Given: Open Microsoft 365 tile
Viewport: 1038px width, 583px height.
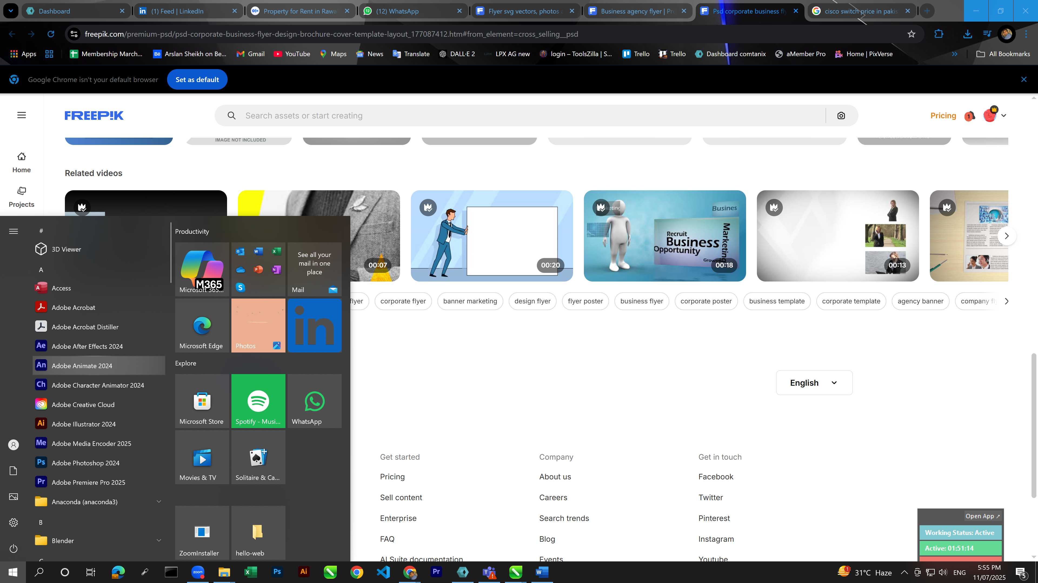Looking at the screenshot, I should coord(202,269).
